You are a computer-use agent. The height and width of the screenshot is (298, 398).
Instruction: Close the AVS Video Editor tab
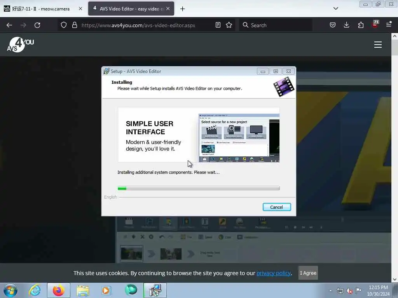[168, 9]
